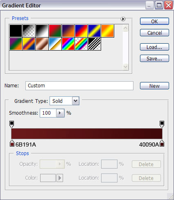Select the right 40090A color stop

[x=162, y=143]
